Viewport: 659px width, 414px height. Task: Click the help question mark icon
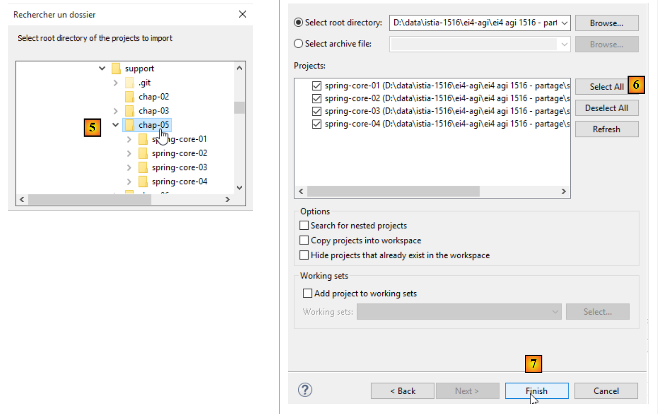click(x=305, y=390)
